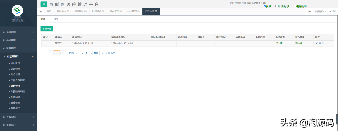Close the 健康宣教 tab via its x icon

click(x=86, y=11)
